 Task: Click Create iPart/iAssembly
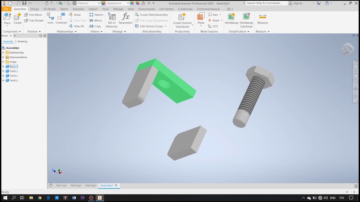point(151,15)
